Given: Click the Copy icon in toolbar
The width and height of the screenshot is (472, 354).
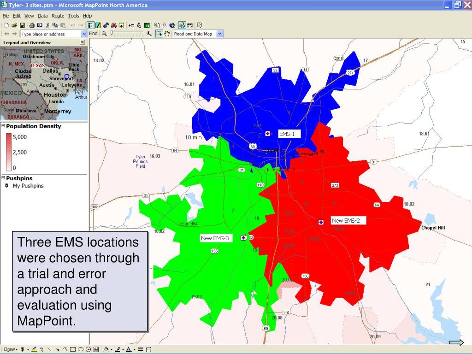Looking at the screenshot, I should [55, 25].
